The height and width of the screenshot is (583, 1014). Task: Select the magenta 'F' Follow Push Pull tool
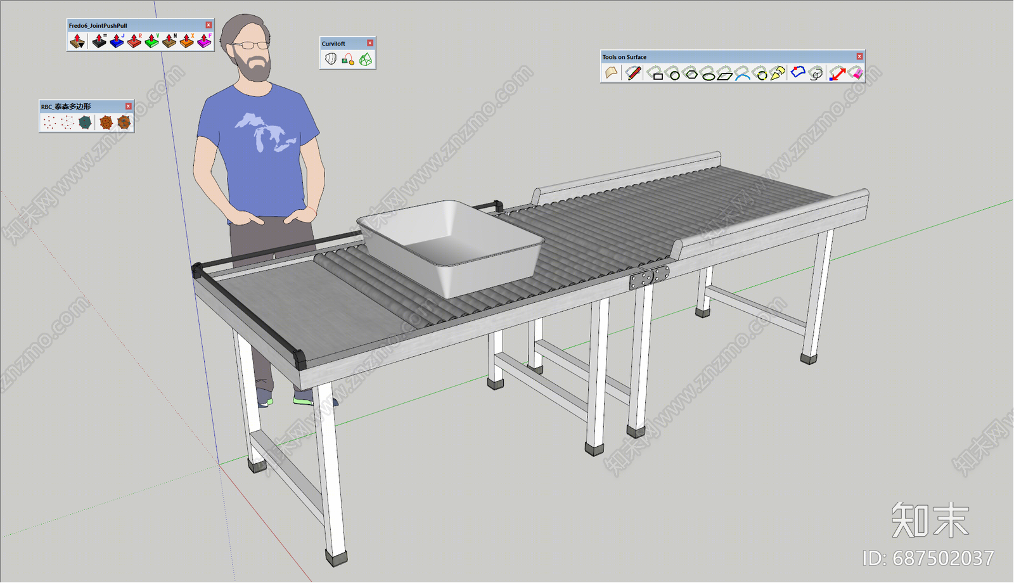click(204, 41)
